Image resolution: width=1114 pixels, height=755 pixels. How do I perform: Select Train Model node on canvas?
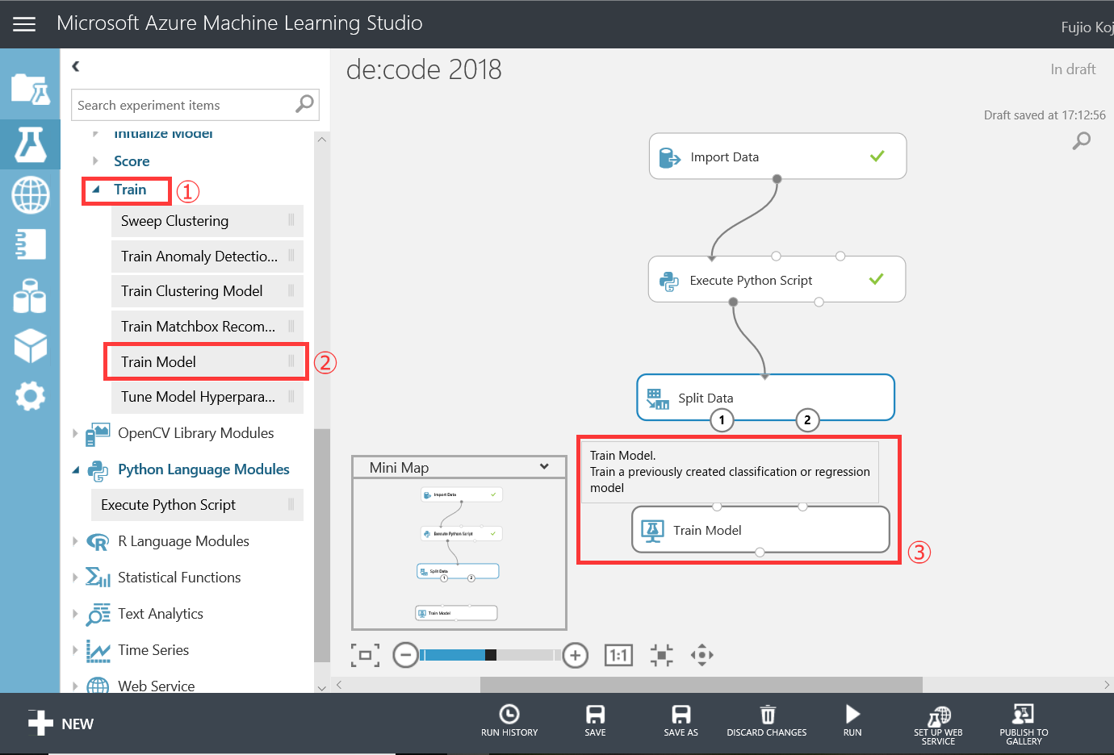point(760,530)
